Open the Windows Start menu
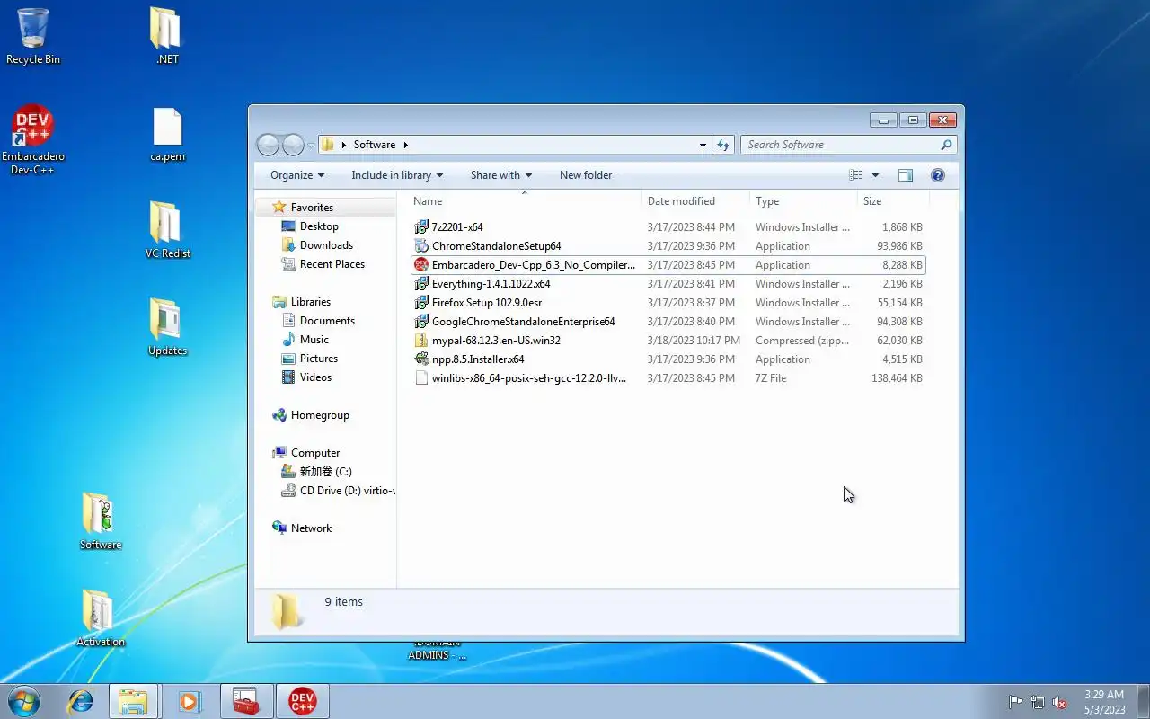Image resolution: width=1150 pixels, height=719 pixels. (24, 701)
